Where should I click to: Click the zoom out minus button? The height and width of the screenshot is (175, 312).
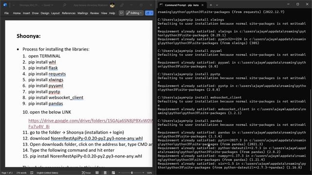point(119,173)
